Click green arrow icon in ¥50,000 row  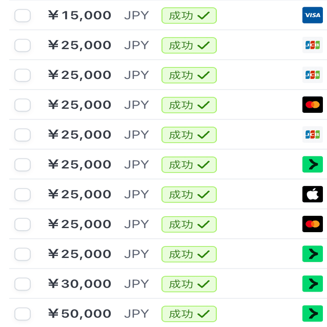click(312, 313)
